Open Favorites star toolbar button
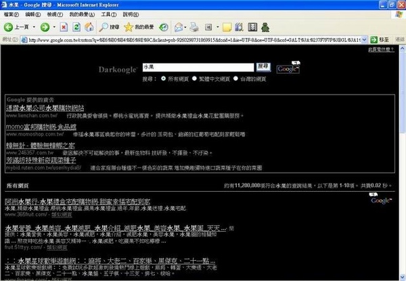Screen dimensions: 406x281 click(x=139, y=27)
